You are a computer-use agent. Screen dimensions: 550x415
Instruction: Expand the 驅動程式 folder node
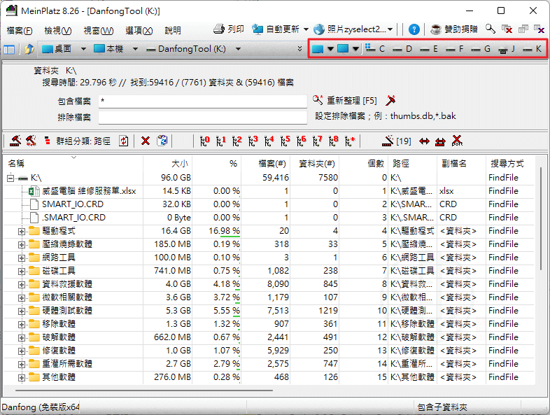coord(22,231)
